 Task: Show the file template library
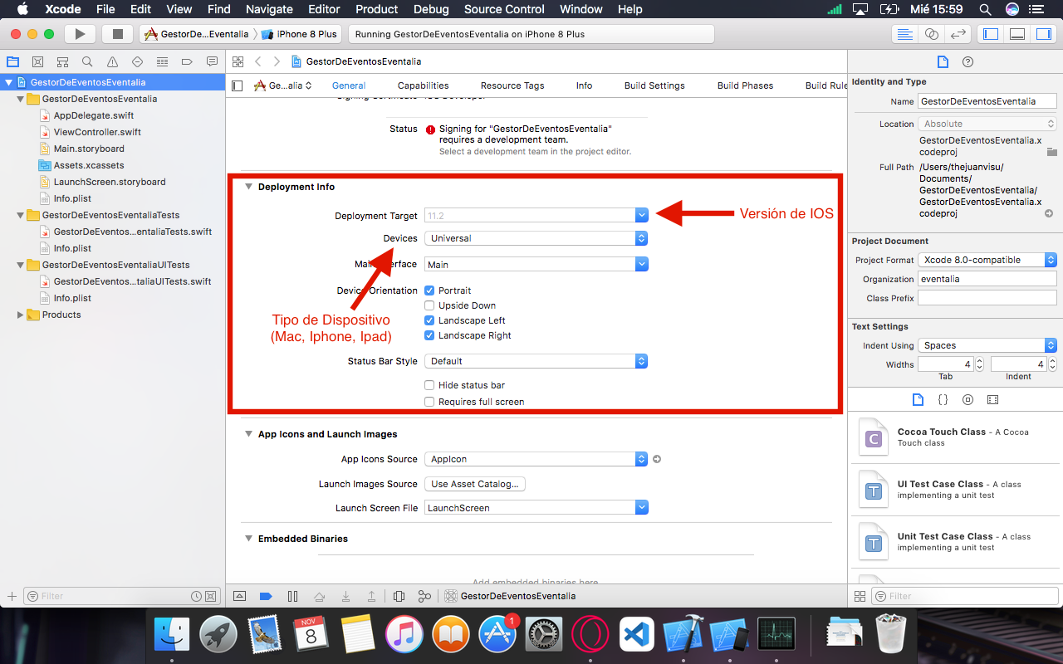tap(918, 399)
